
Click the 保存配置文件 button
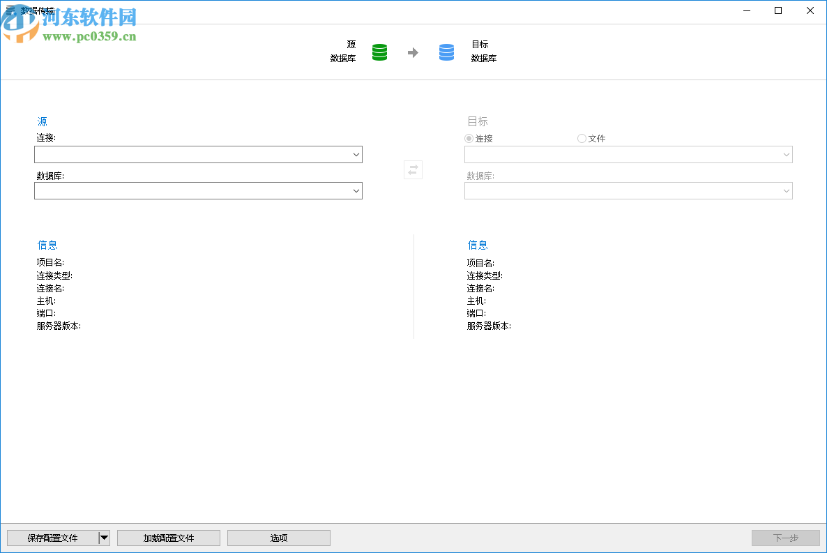(52, 537)
